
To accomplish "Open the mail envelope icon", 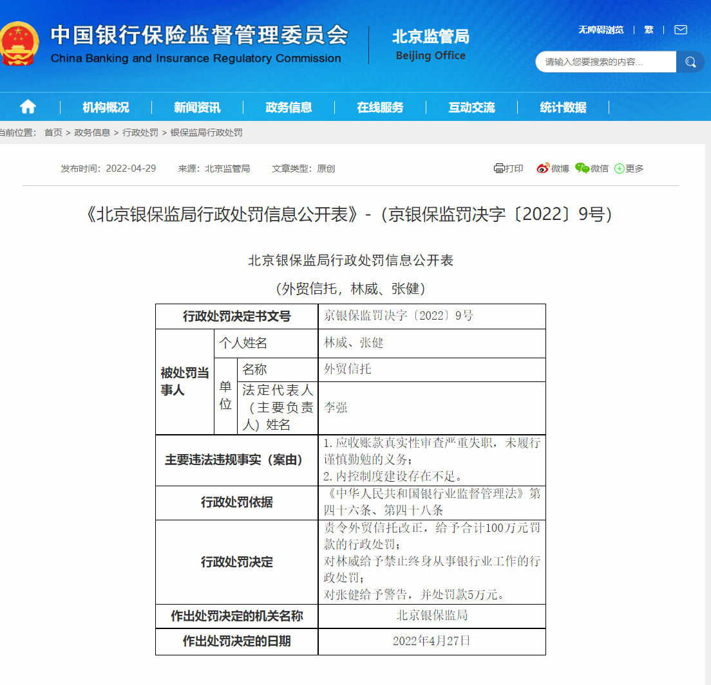I will coord(681,30).
